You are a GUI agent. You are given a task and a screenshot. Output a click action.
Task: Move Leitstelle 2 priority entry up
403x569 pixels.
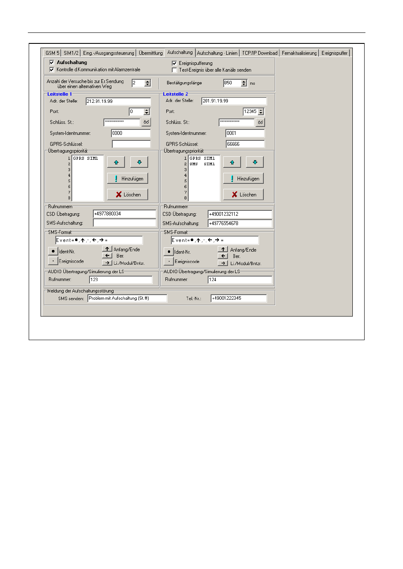pos(232,162)
